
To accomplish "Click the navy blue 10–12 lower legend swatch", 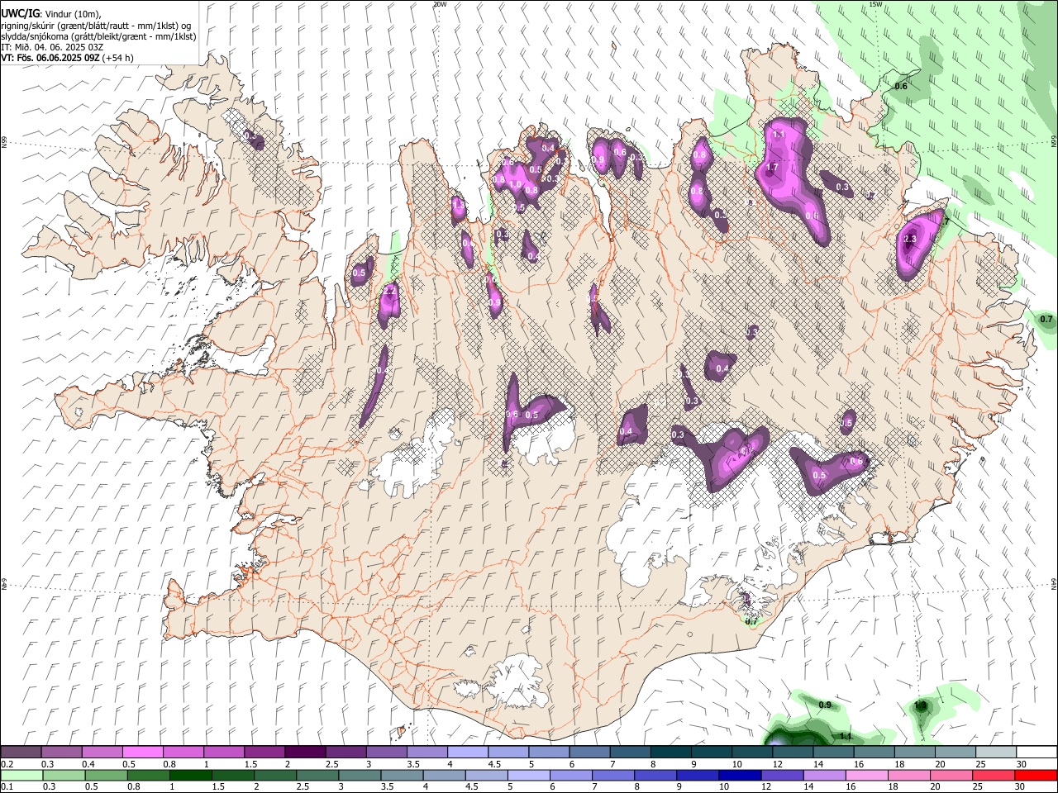I will coord(738,776).
